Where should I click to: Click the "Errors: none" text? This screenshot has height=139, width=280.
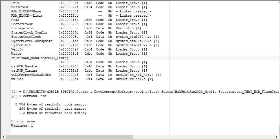(23, 121)
